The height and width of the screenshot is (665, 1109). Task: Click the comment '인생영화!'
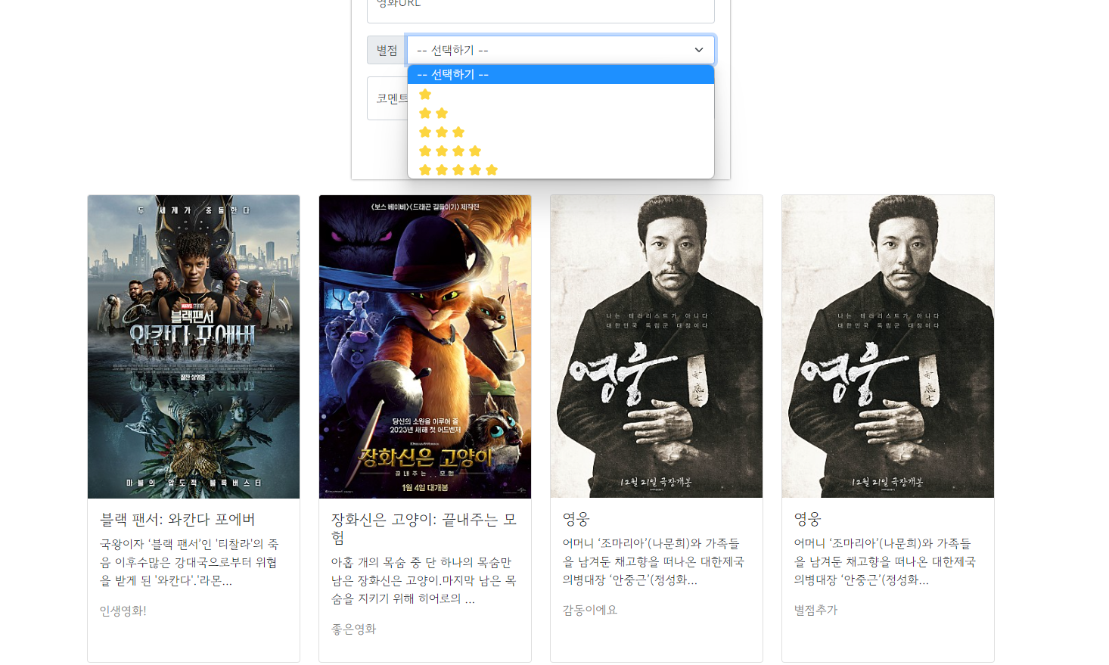[x=123, y=611]
